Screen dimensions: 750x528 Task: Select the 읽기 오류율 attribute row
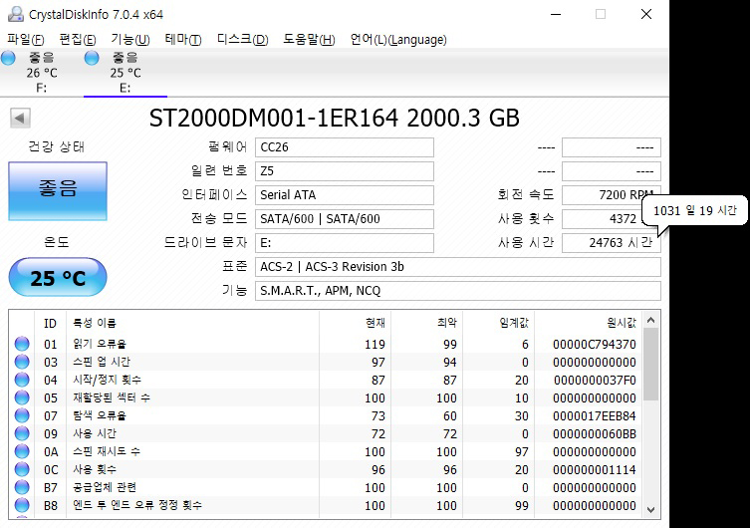pyautogui.click(x=326, y=344)
